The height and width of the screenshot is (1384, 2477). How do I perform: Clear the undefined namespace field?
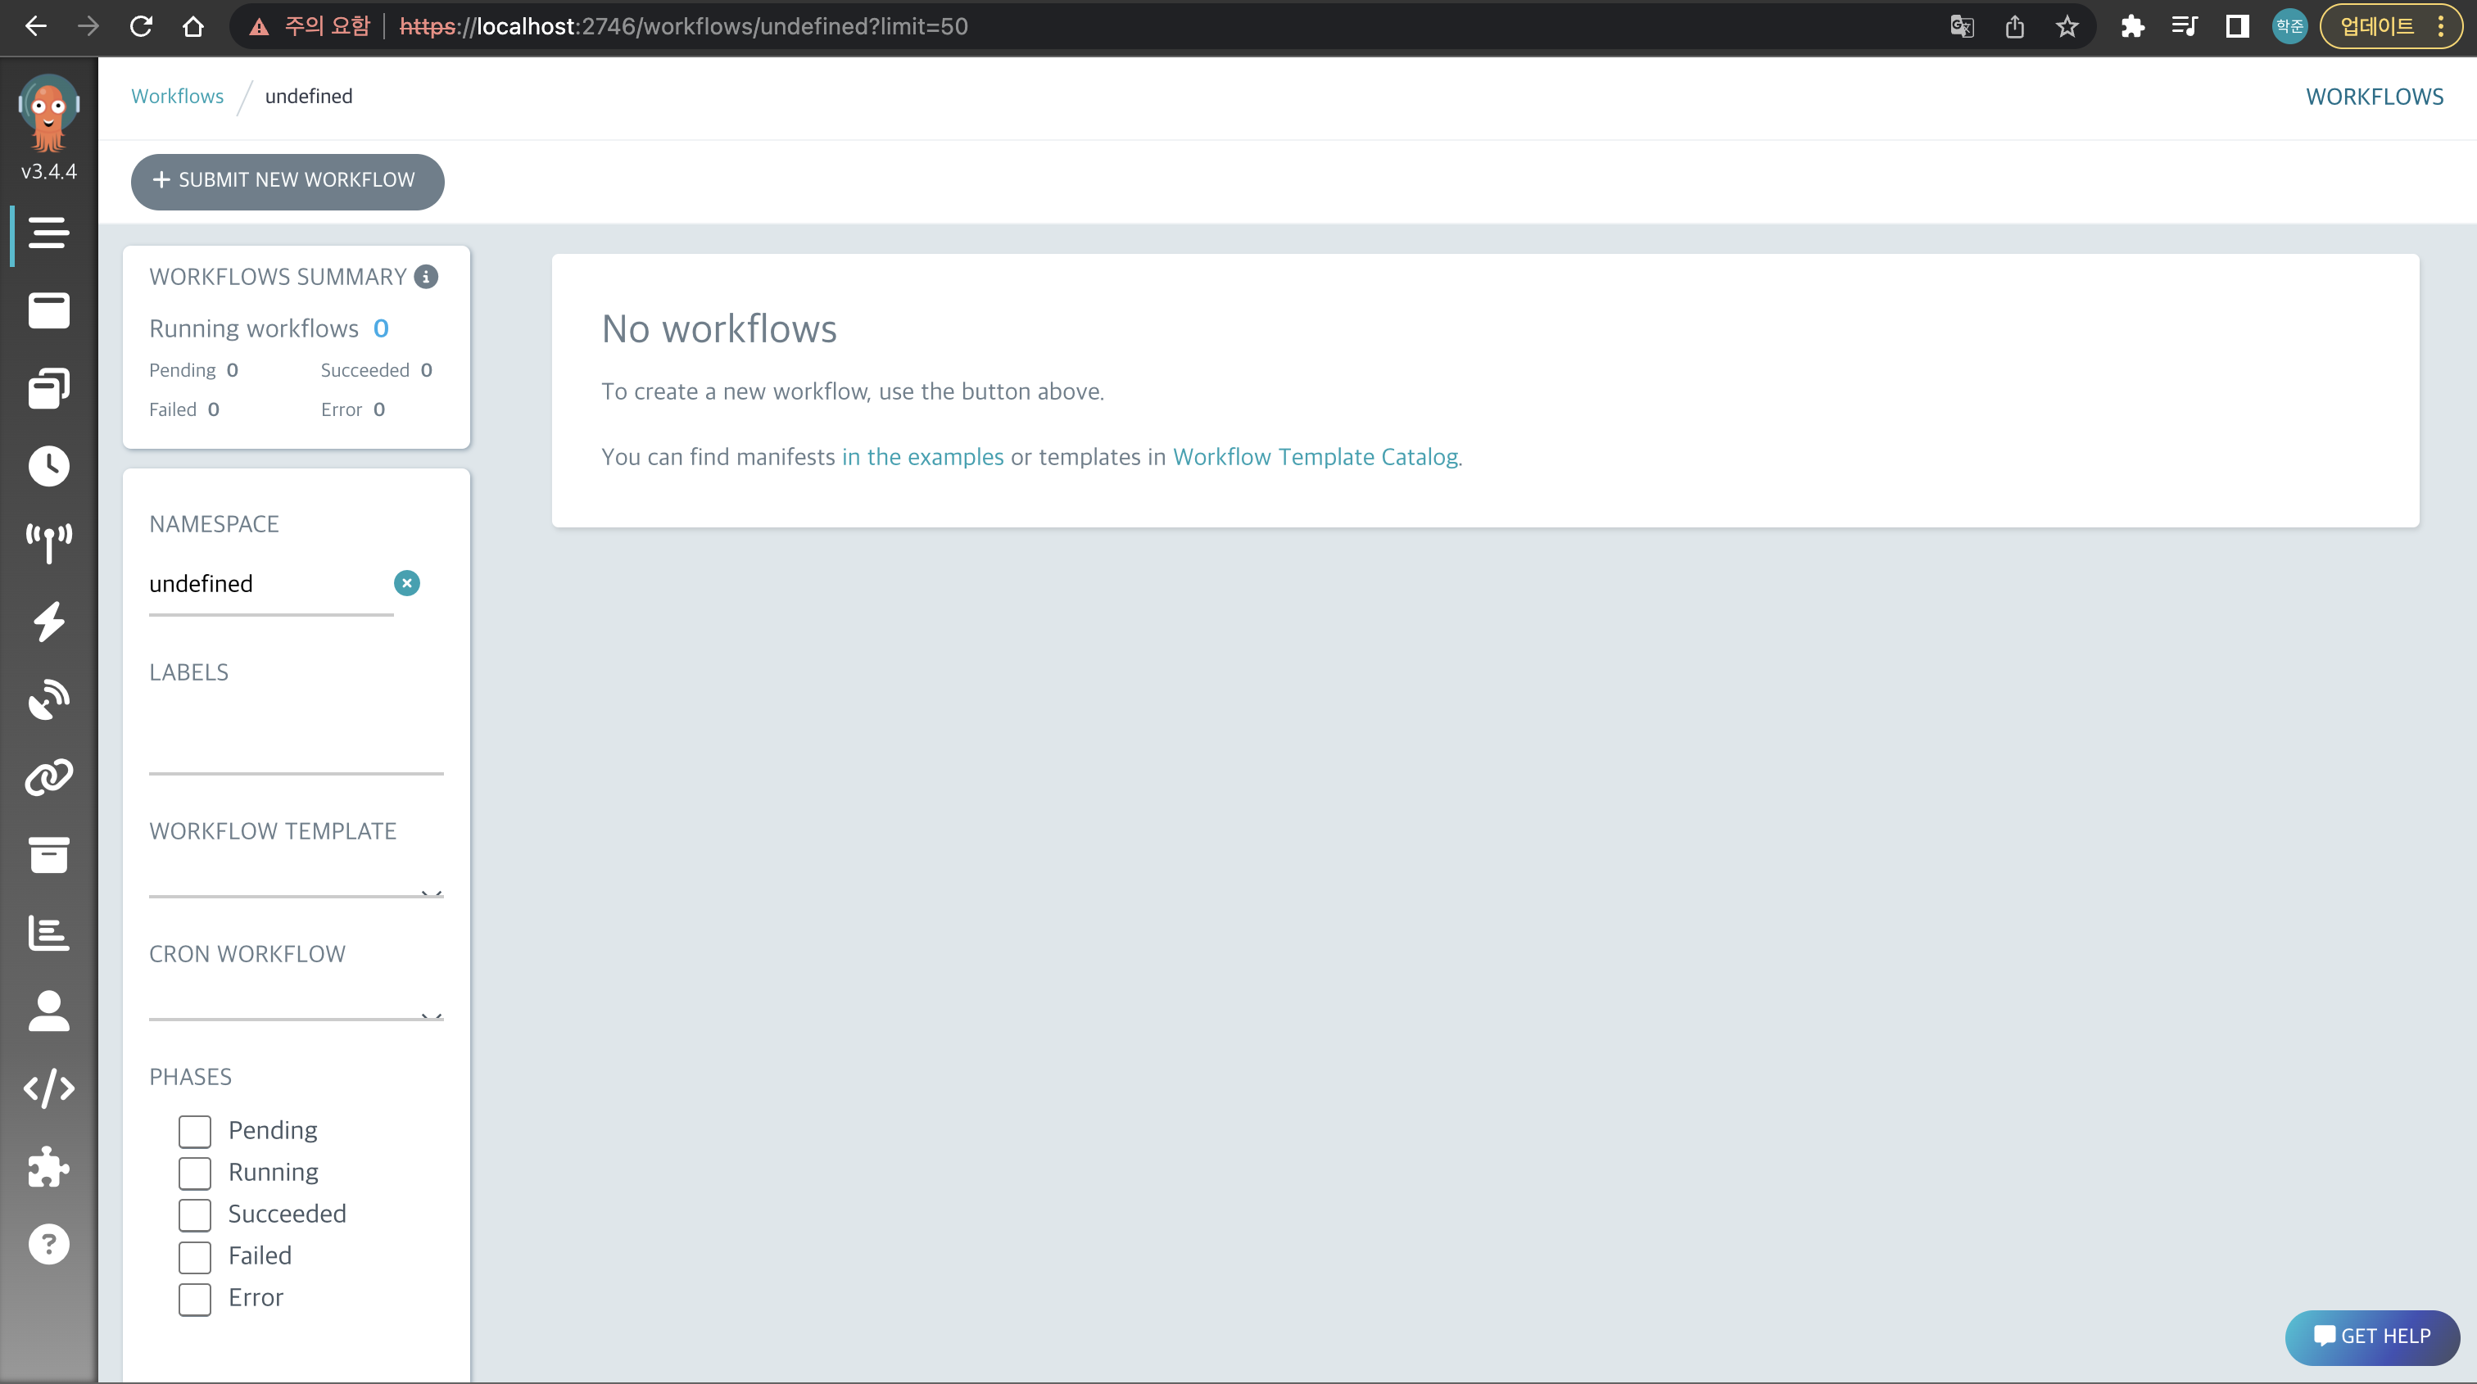407,583
